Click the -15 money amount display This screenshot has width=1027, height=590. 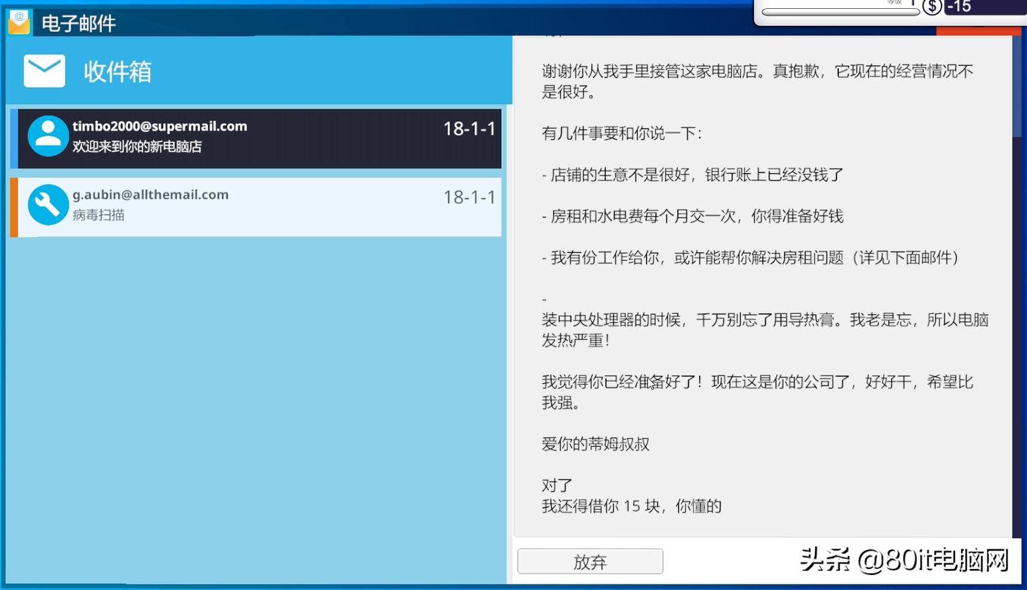point(960,7)
